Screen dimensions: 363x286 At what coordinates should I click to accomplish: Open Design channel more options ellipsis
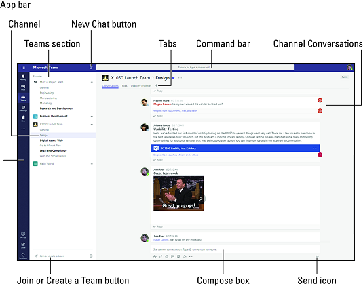click(x=180, y=78)
